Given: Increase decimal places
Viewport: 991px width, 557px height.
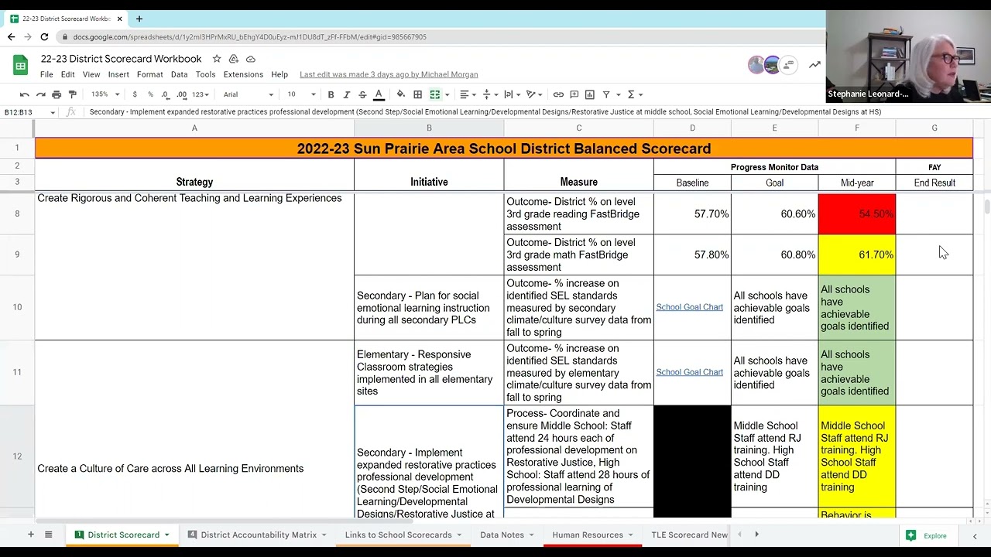Looking at the screenshot, I should [x=181, y=94].
